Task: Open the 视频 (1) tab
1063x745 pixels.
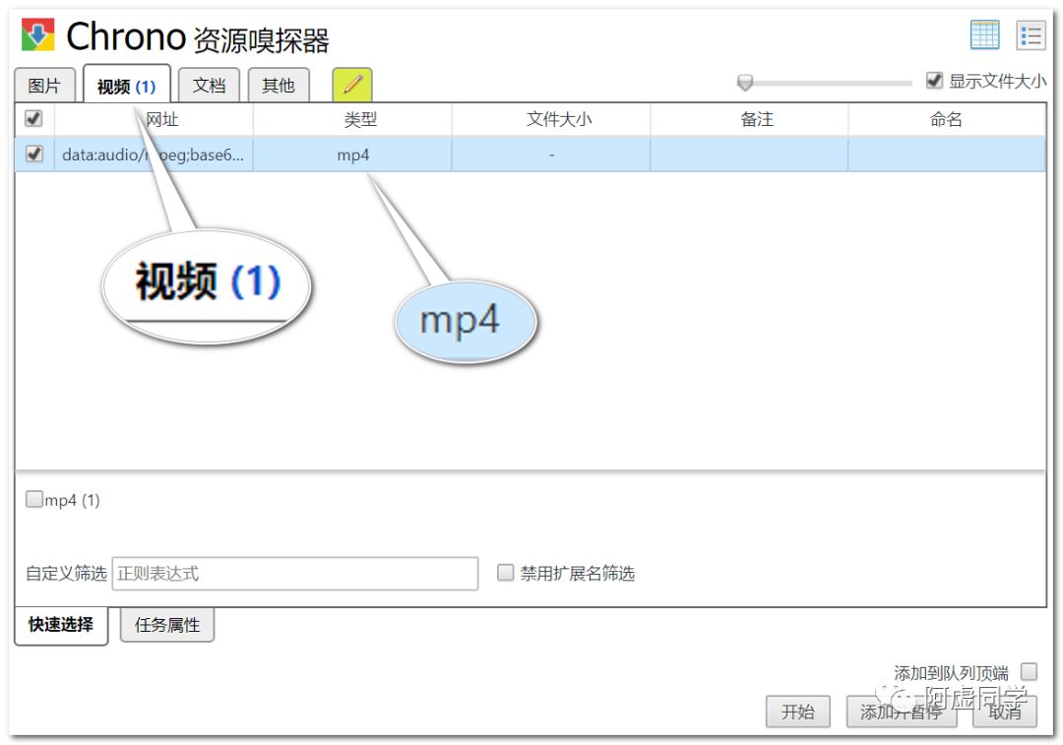Action: (127, 85)
